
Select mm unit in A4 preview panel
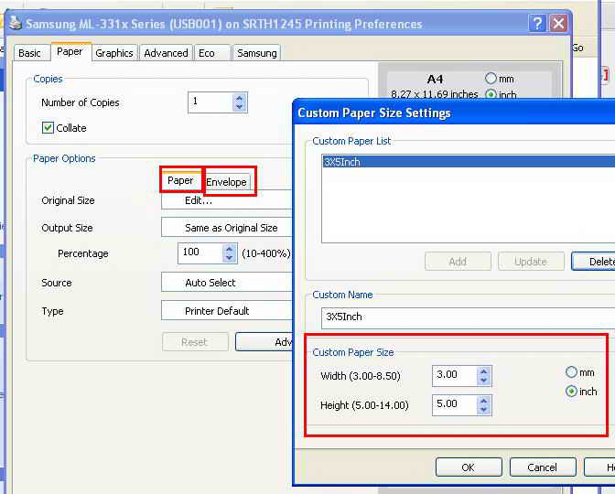(x=491, y=79)
